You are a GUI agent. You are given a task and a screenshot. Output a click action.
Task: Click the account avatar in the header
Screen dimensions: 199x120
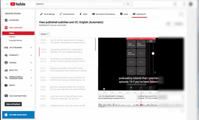coord(191,4)
